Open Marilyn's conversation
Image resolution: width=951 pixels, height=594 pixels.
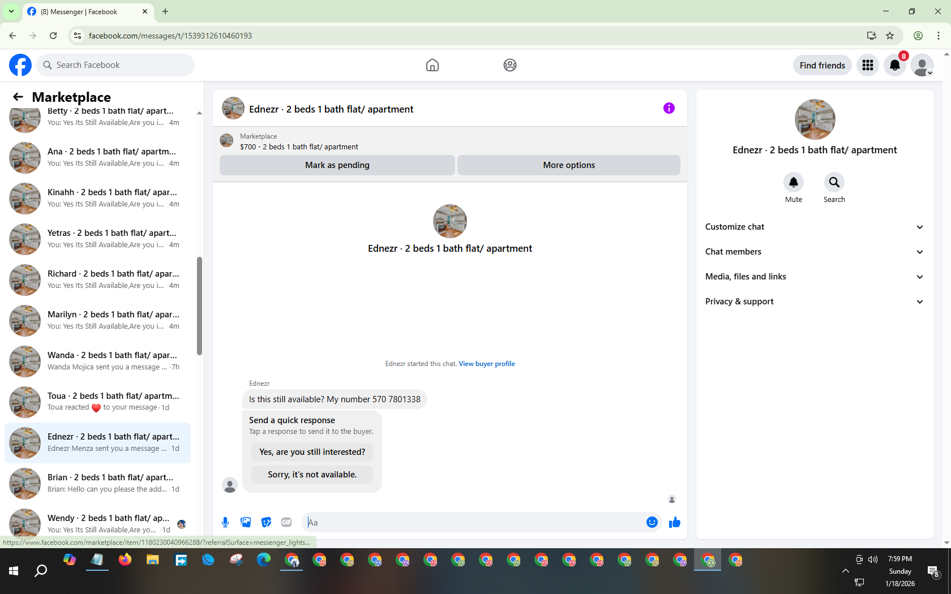97,320
